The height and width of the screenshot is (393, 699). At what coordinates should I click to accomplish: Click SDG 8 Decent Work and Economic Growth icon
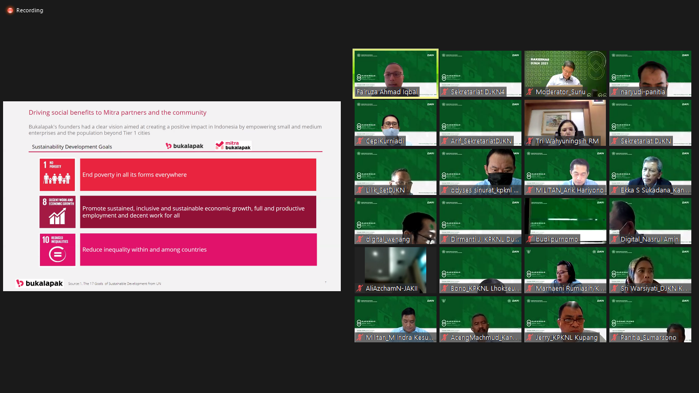(57, 212)
